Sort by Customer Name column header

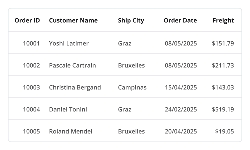click(x=73, y=20)
